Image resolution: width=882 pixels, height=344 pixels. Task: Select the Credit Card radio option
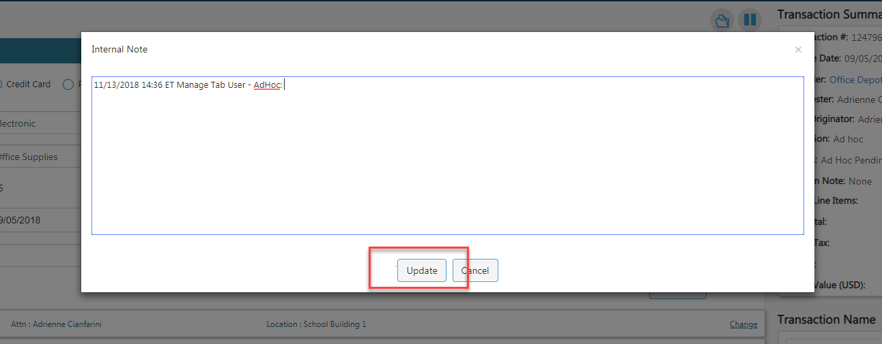(2, 84)
